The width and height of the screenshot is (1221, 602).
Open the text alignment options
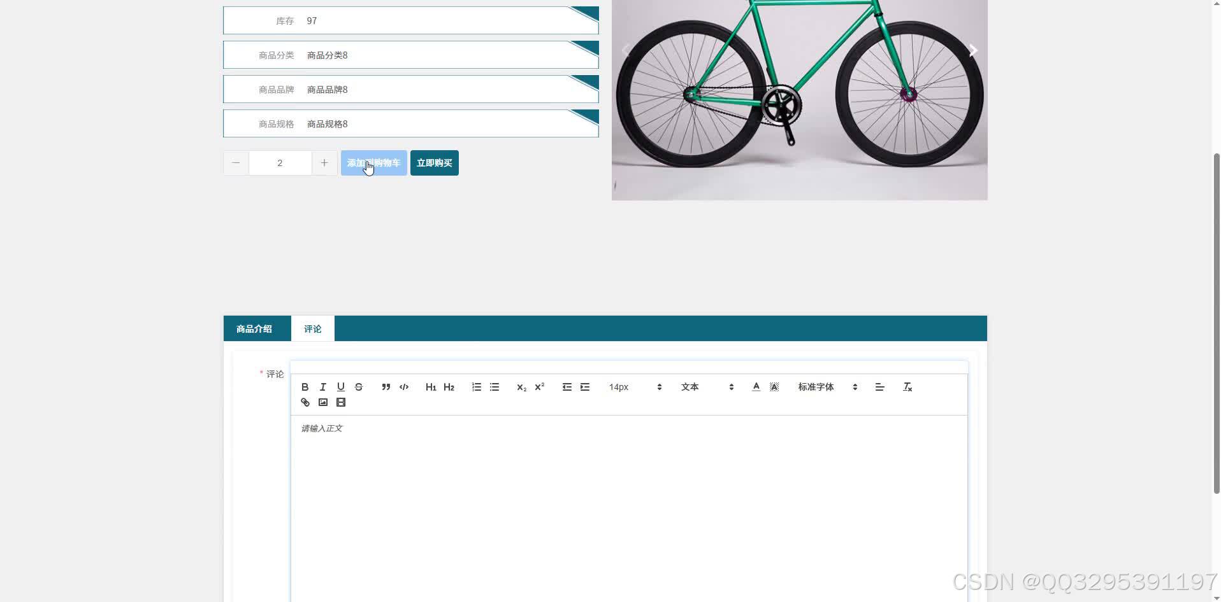879,387
